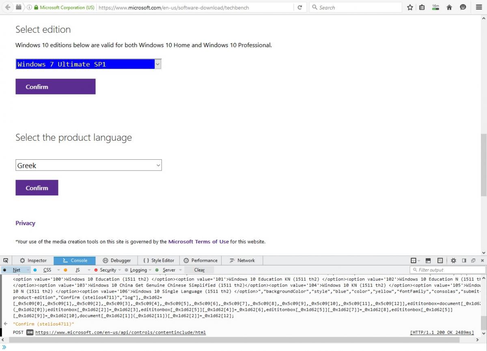Switch to the Style Editor tab
Screen dimensions: 487x351
[159, 261]
